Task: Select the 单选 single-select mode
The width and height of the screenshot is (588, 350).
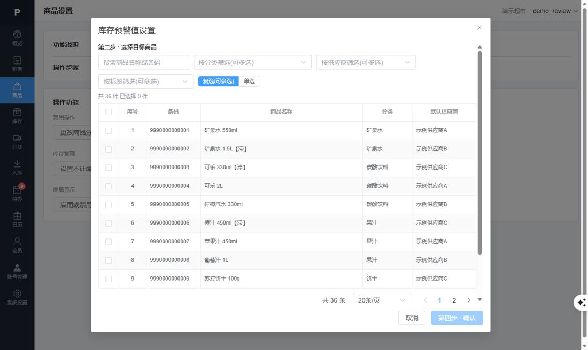Action: 250,81
